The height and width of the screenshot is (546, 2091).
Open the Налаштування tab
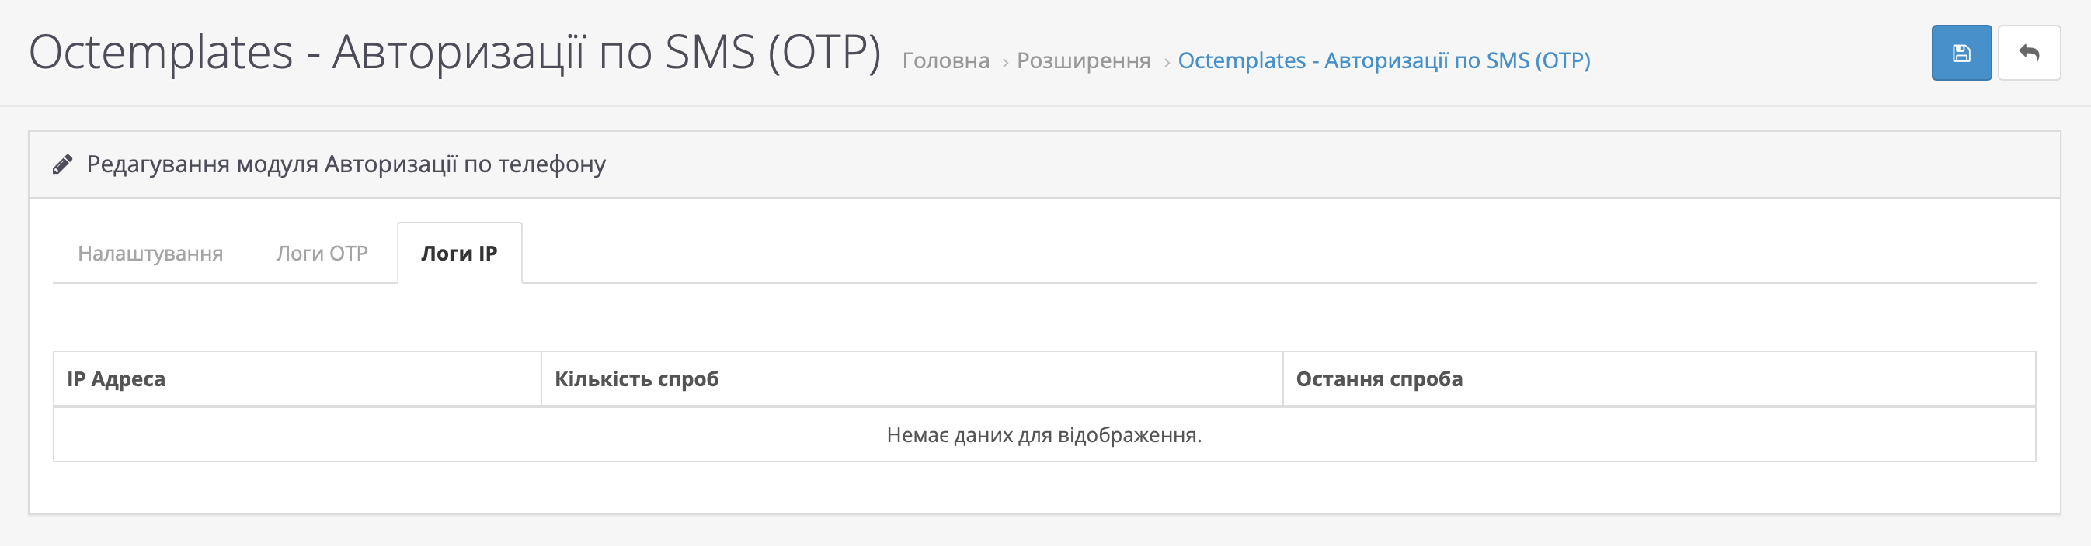[x=150, y=254]
